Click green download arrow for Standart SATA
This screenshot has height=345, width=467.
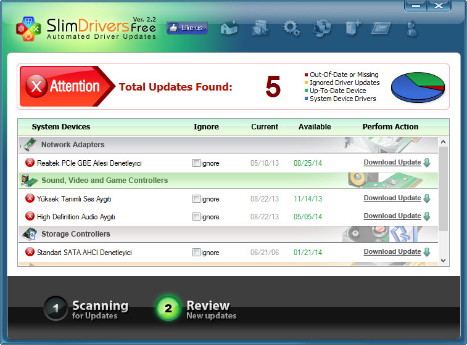[x=427, y=252]
